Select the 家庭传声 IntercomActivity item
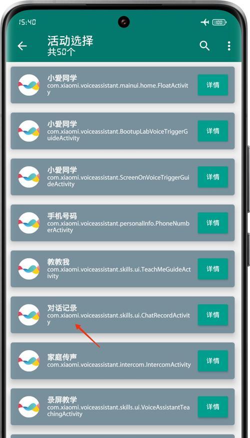This screenshot has height=438, width=250. coord(122,361)
